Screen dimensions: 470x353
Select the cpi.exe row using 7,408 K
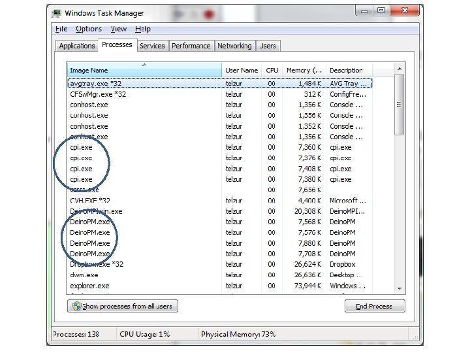click(220, 169)
